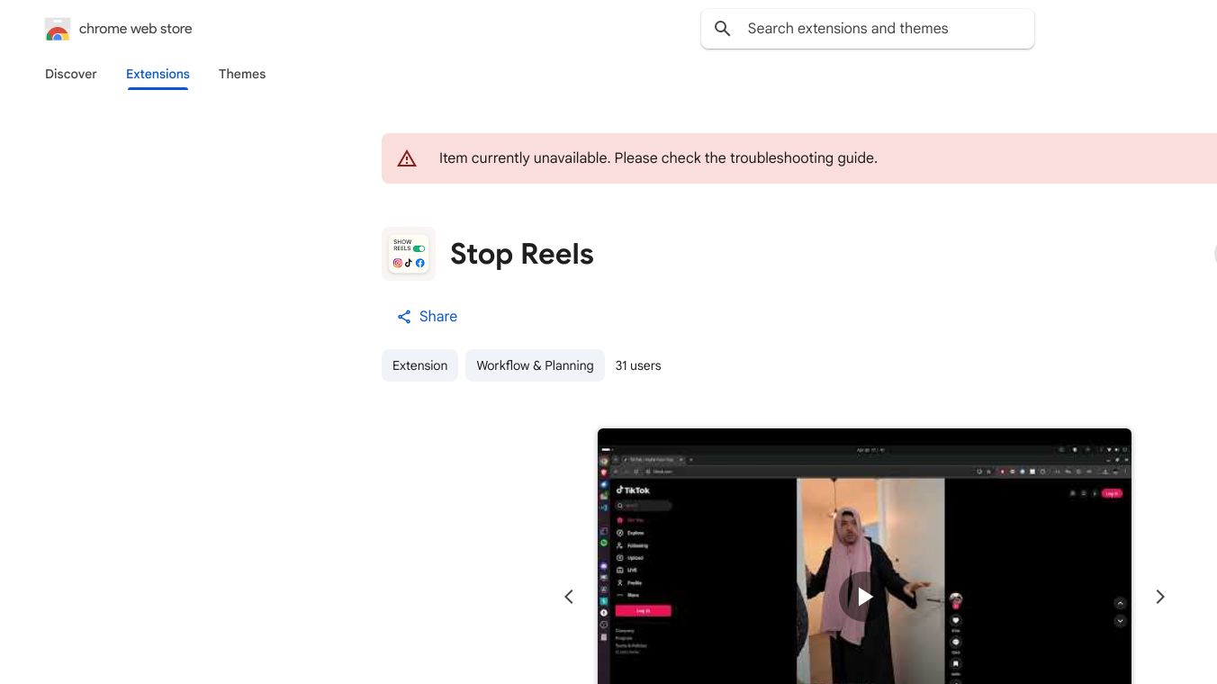Click the magnifying glass search icon
Image resolution: width=1217 pixels, height=684 pixels.
pyautogui.click(x=722, y=29)
